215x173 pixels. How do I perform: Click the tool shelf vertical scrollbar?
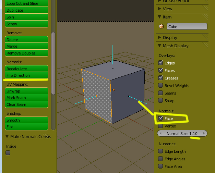[x=53, y=63]
